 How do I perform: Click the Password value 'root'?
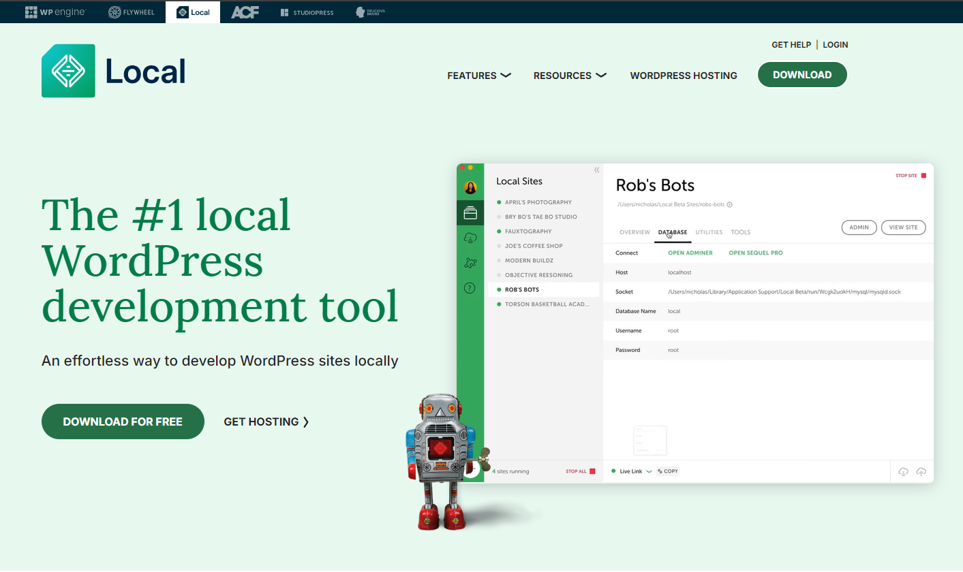point(673,350)
